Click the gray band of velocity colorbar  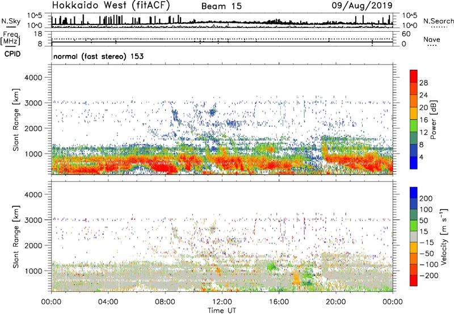point(414,236)
